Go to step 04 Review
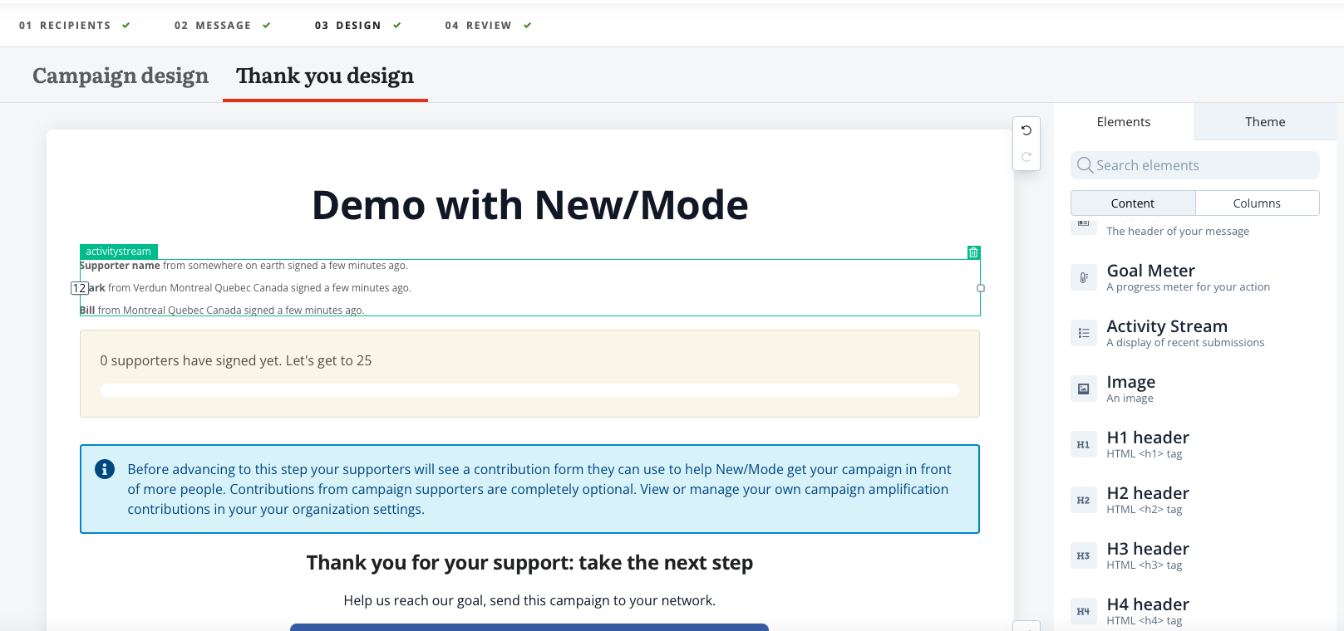 pos(478,26)
